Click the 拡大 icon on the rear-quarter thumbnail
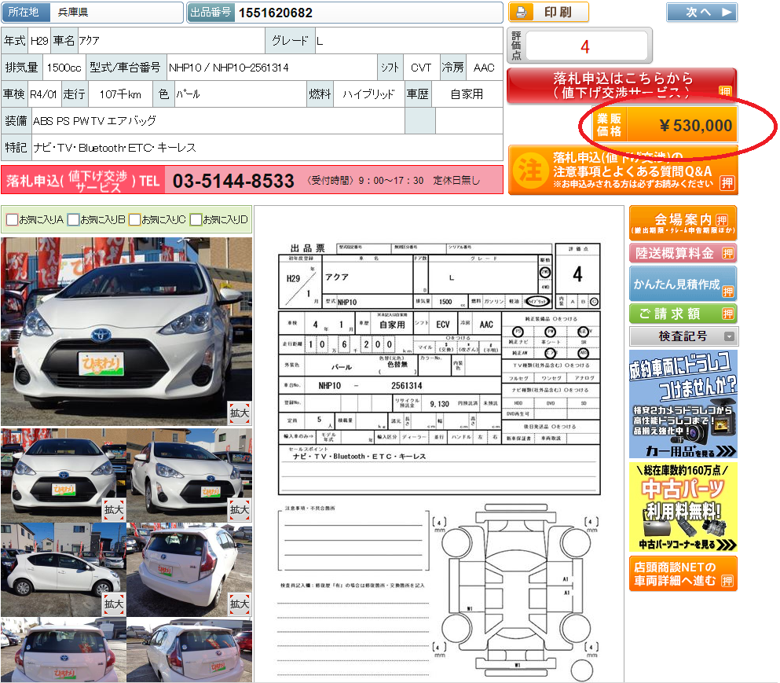 coord(240,604)
